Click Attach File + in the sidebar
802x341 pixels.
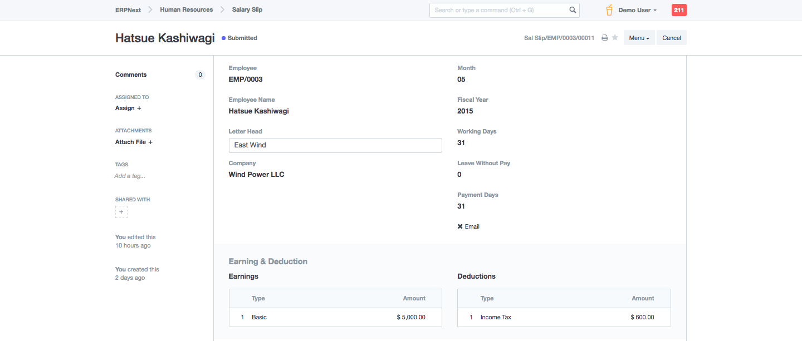134,142
